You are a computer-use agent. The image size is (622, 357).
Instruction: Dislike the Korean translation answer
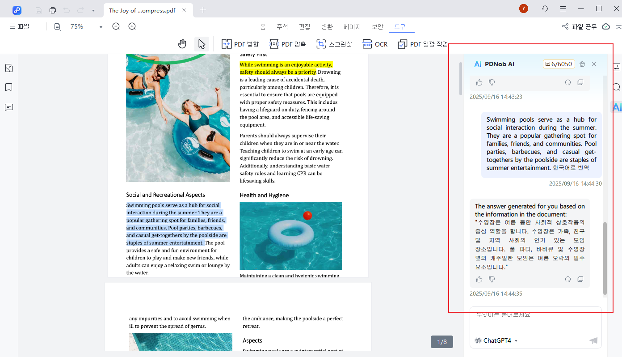pos(492,279)
